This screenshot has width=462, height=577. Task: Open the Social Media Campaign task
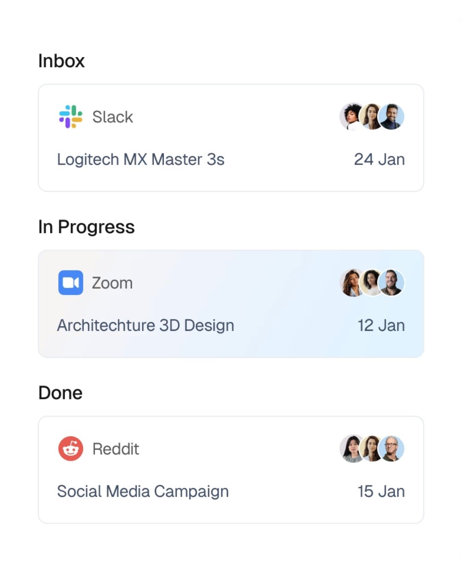(143, 492)
